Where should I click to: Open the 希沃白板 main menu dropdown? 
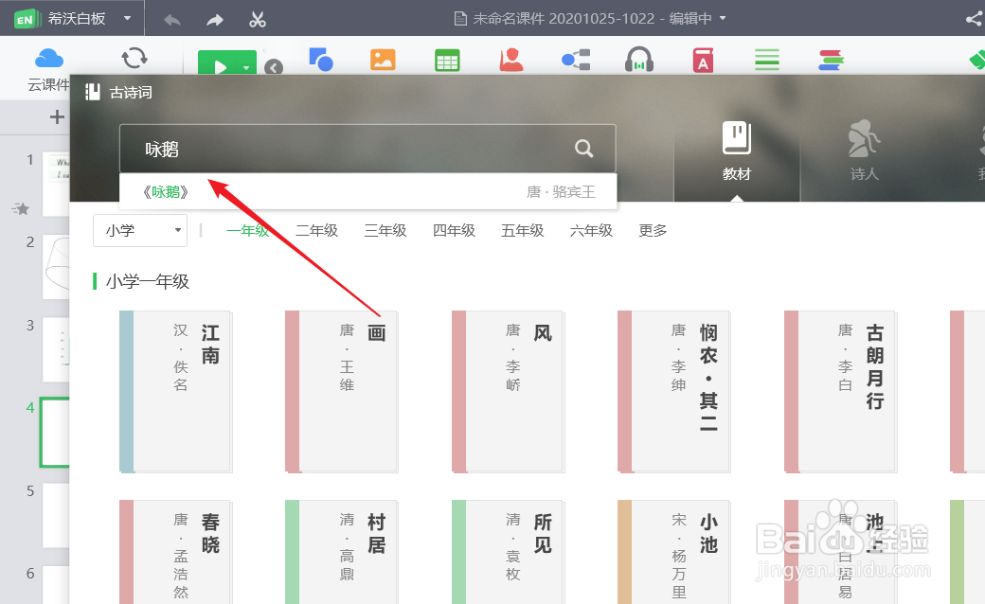pos(128,18)
